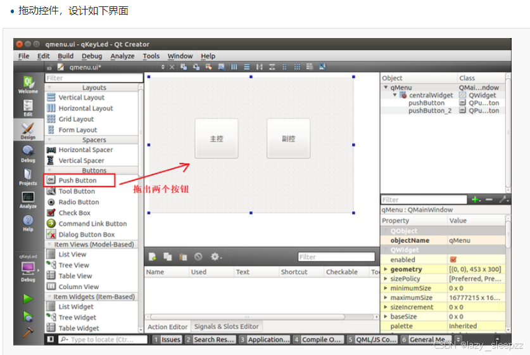Click the 主控 push button on form
Image resolution: width=530 pixels, height=355 pixels.
[217, 138]
